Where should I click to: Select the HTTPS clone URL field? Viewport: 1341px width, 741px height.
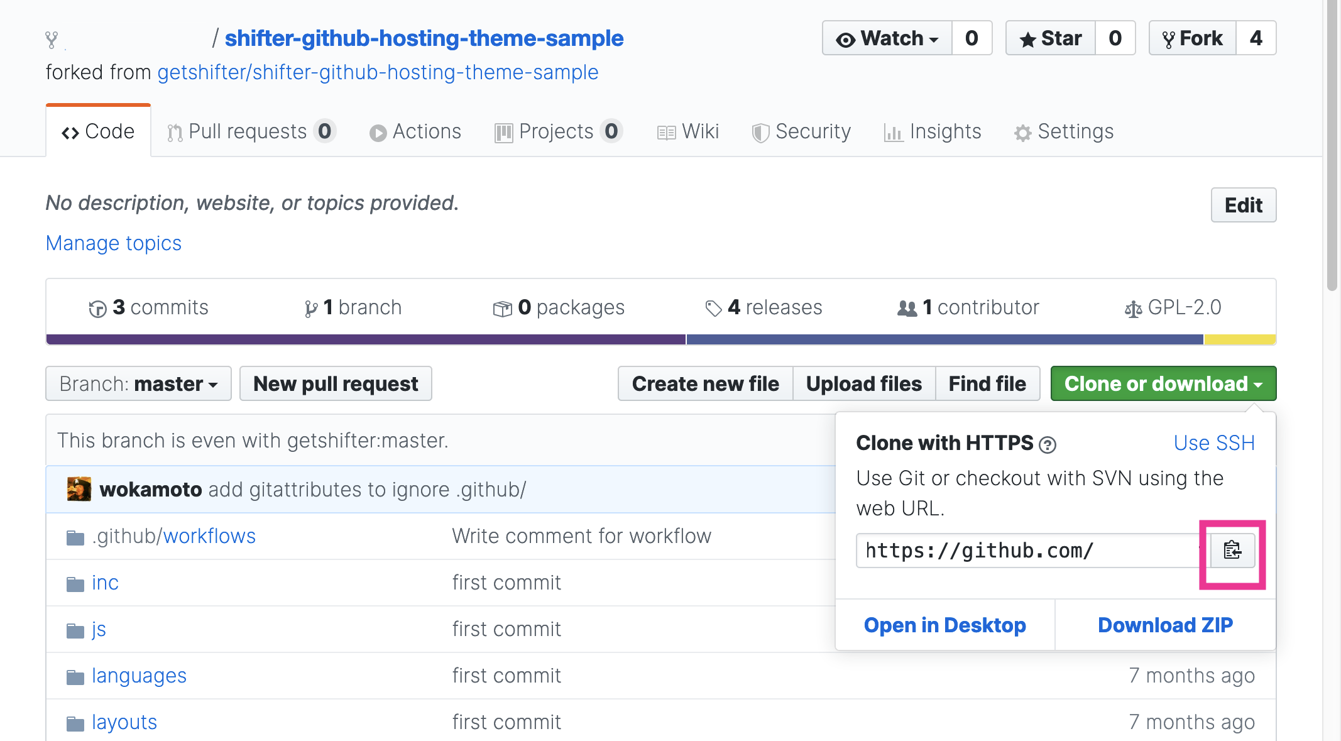(1033, 551)
